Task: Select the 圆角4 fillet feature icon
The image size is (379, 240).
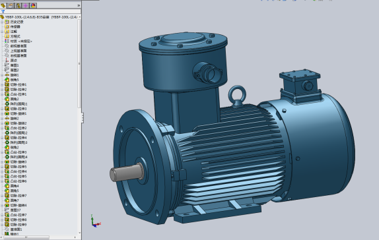Action: [x=7, y=186]
